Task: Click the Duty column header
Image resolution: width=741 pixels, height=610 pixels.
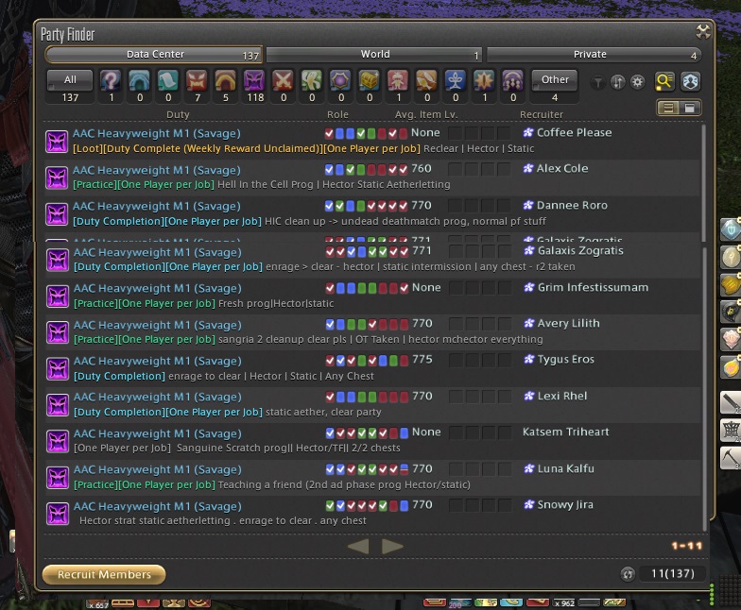Action: point(178,115)
